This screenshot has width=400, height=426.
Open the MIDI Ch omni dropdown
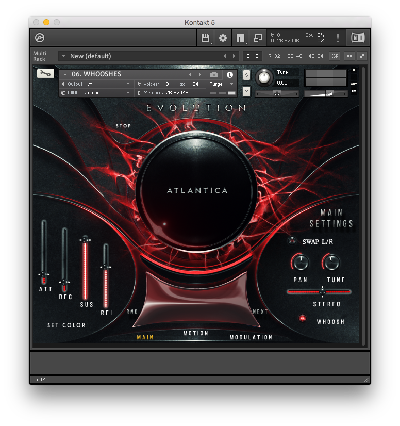pyautogui.click(x=128, y=93)
